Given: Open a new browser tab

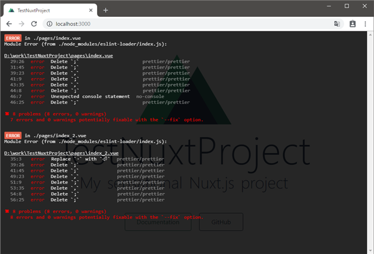Looking at the screenshot, I should tap(106, 10).
